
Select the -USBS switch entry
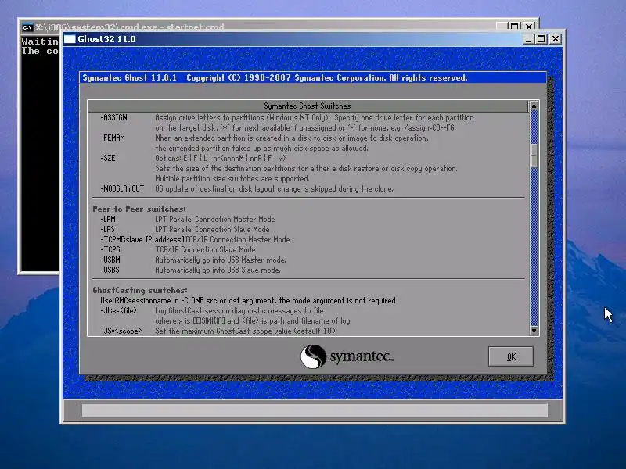coord(110,270)
